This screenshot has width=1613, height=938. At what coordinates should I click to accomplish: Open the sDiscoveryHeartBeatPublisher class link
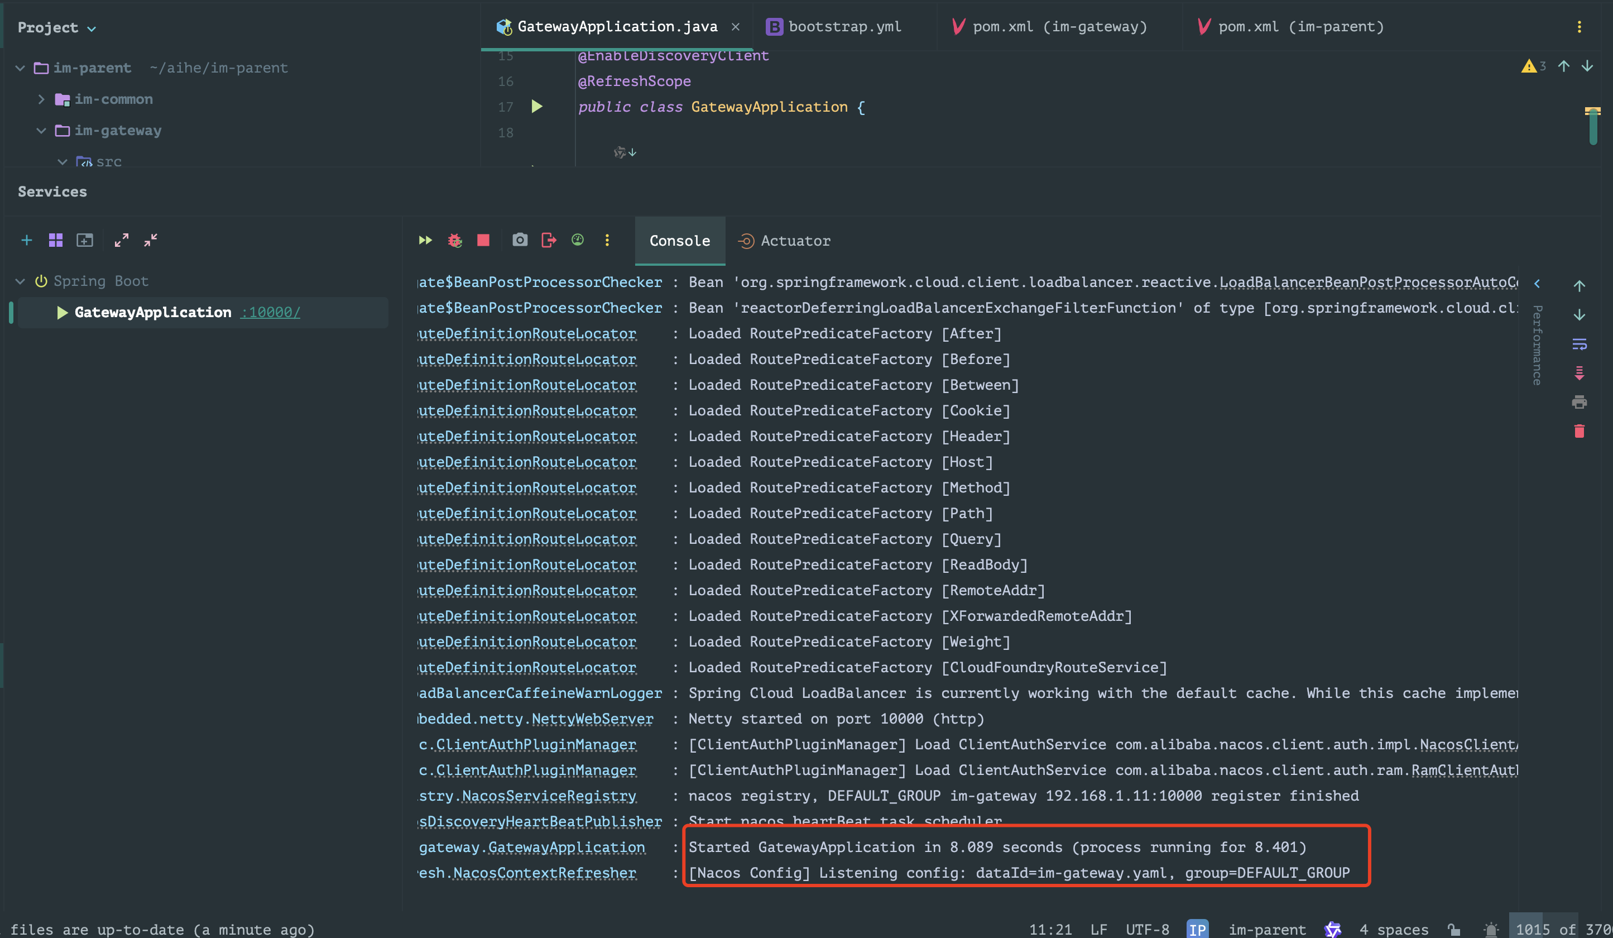540,821
